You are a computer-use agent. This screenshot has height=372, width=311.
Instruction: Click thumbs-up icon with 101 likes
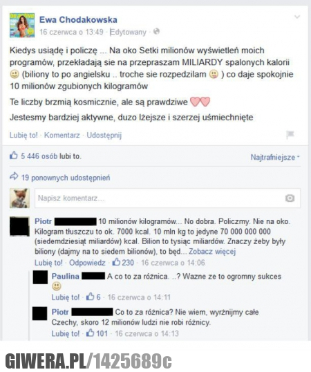(90, 333)
